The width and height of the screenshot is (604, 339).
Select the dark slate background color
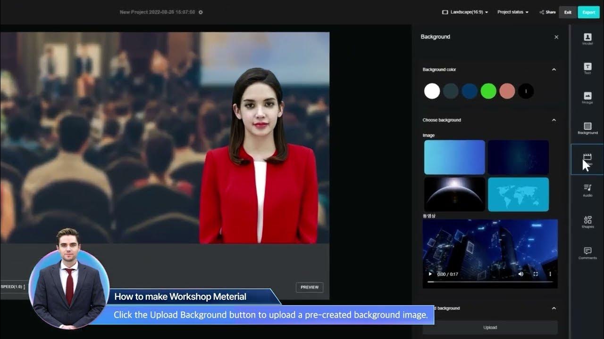tap(451, 91)
